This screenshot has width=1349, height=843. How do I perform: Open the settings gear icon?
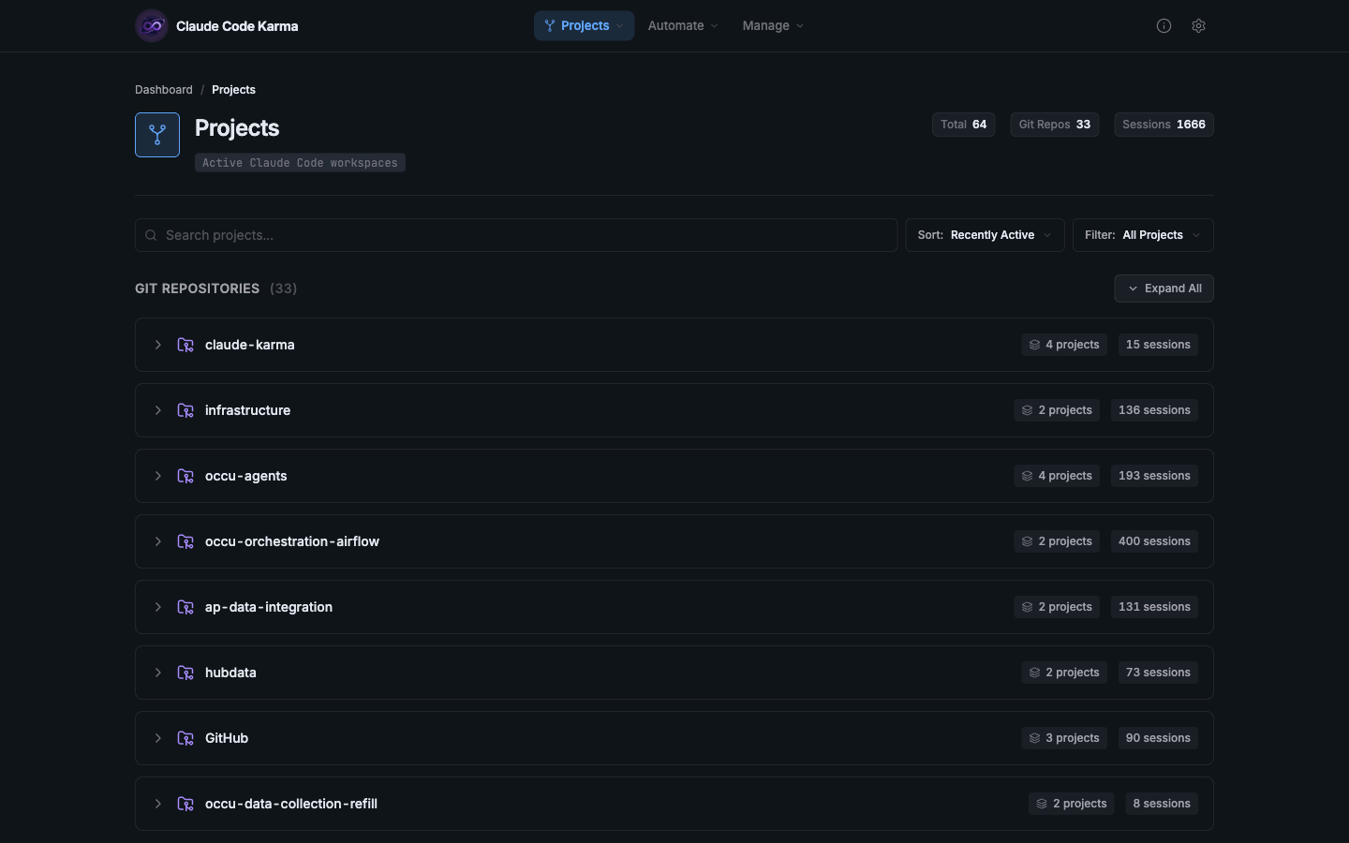point(1198,26)
